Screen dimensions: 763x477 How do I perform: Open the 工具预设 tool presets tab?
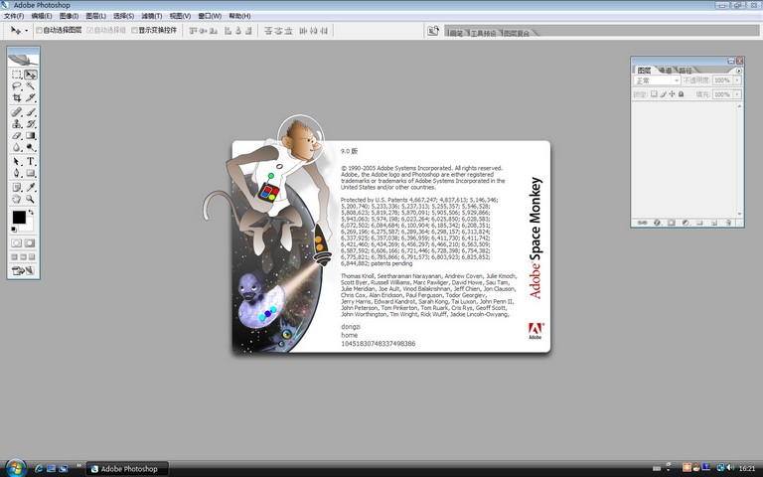[483, 33]
